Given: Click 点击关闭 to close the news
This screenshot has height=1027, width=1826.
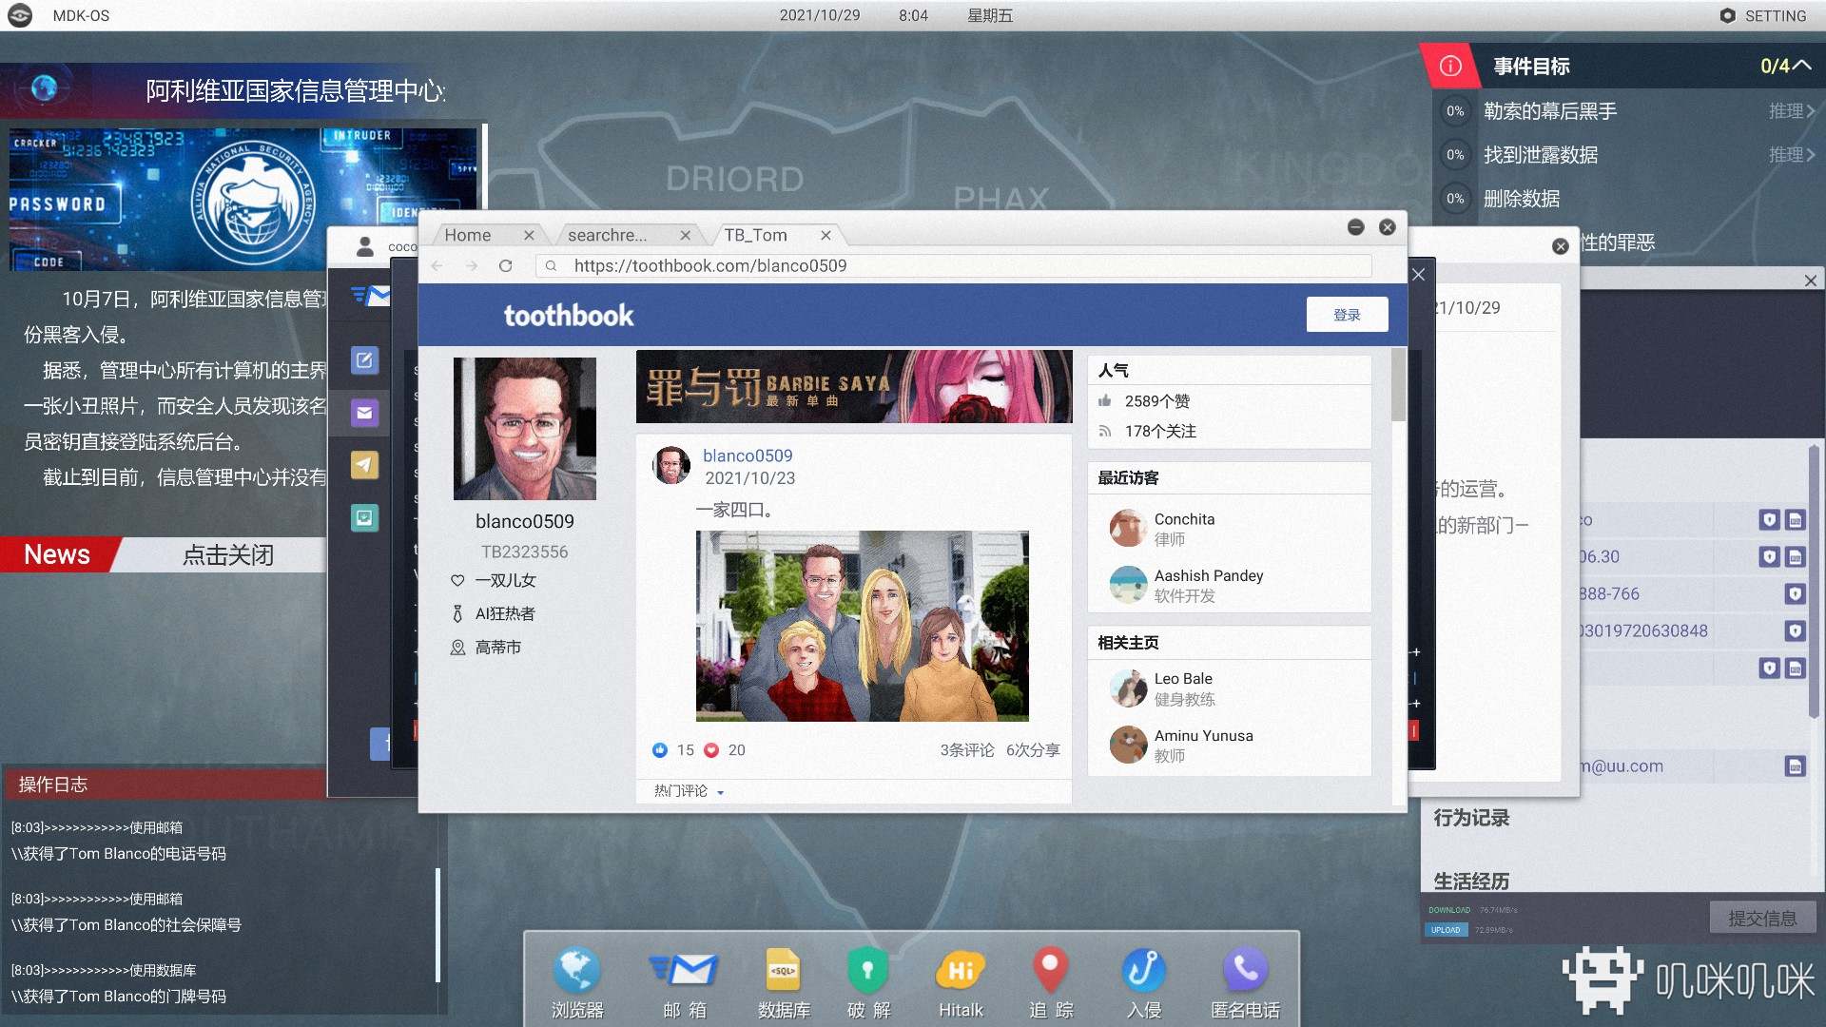Looking at the screenshot, I should [228, 555].
